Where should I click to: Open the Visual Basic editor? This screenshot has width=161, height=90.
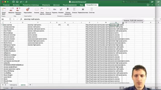4,11
